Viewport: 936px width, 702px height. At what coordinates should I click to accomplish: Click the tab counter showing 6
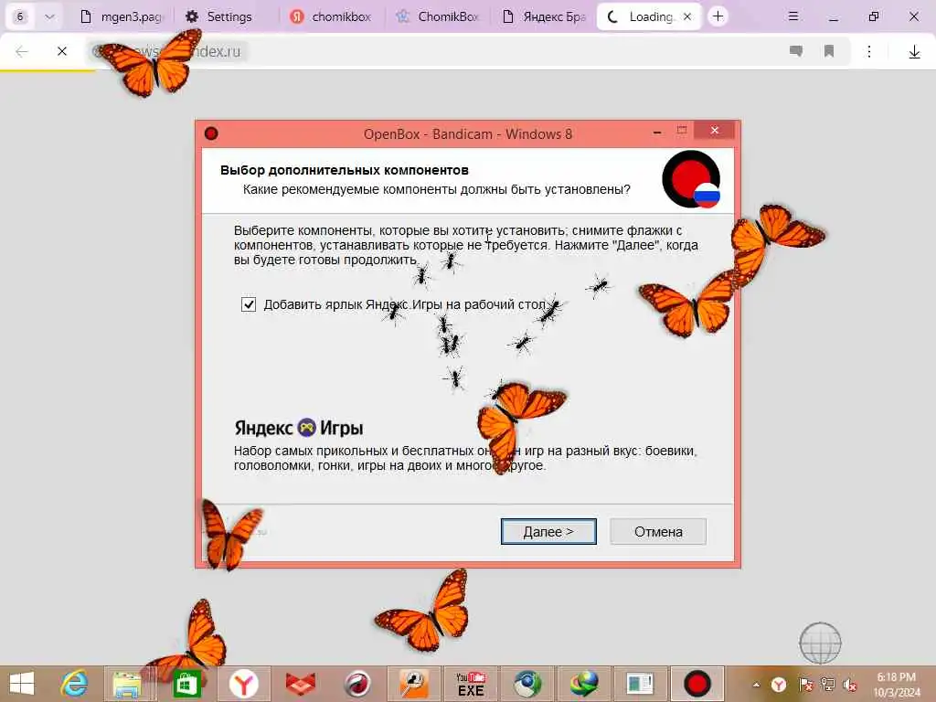[20, 16]
